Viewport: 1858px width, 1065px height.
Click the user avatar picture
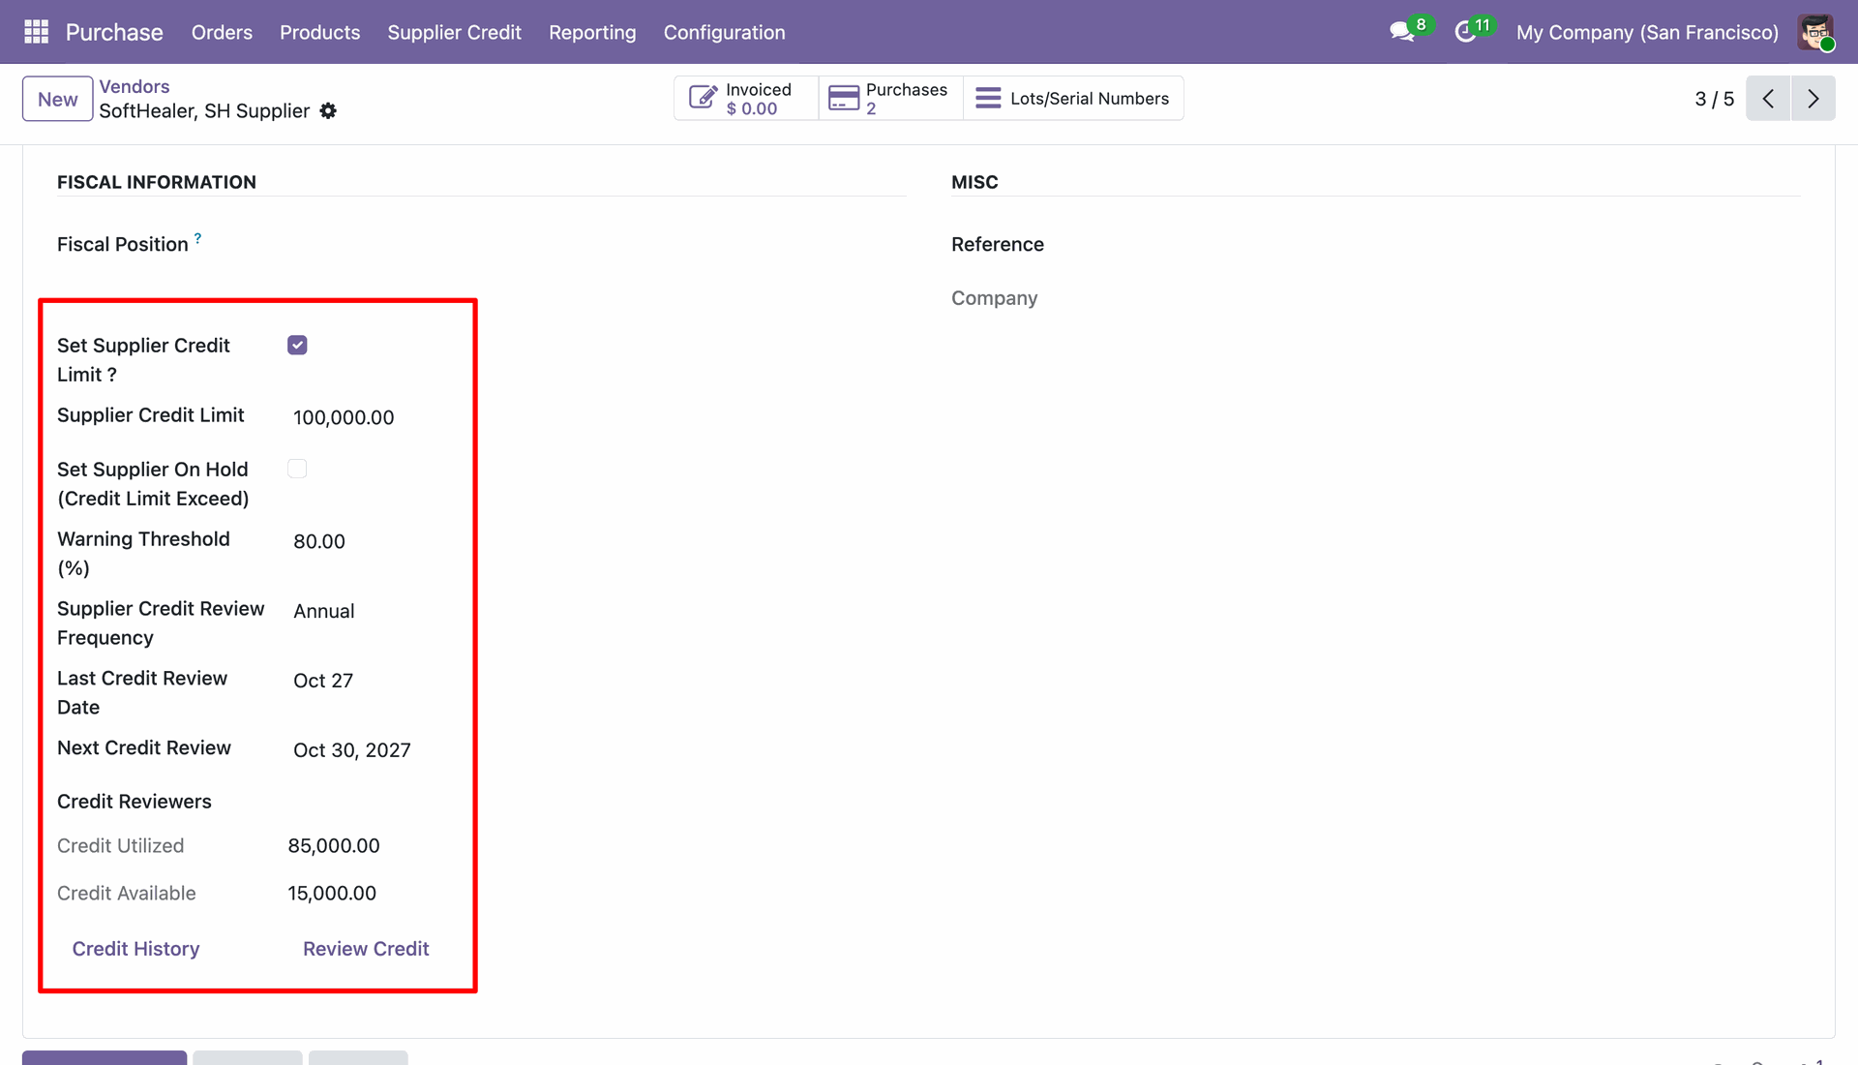pos(1815,32)
